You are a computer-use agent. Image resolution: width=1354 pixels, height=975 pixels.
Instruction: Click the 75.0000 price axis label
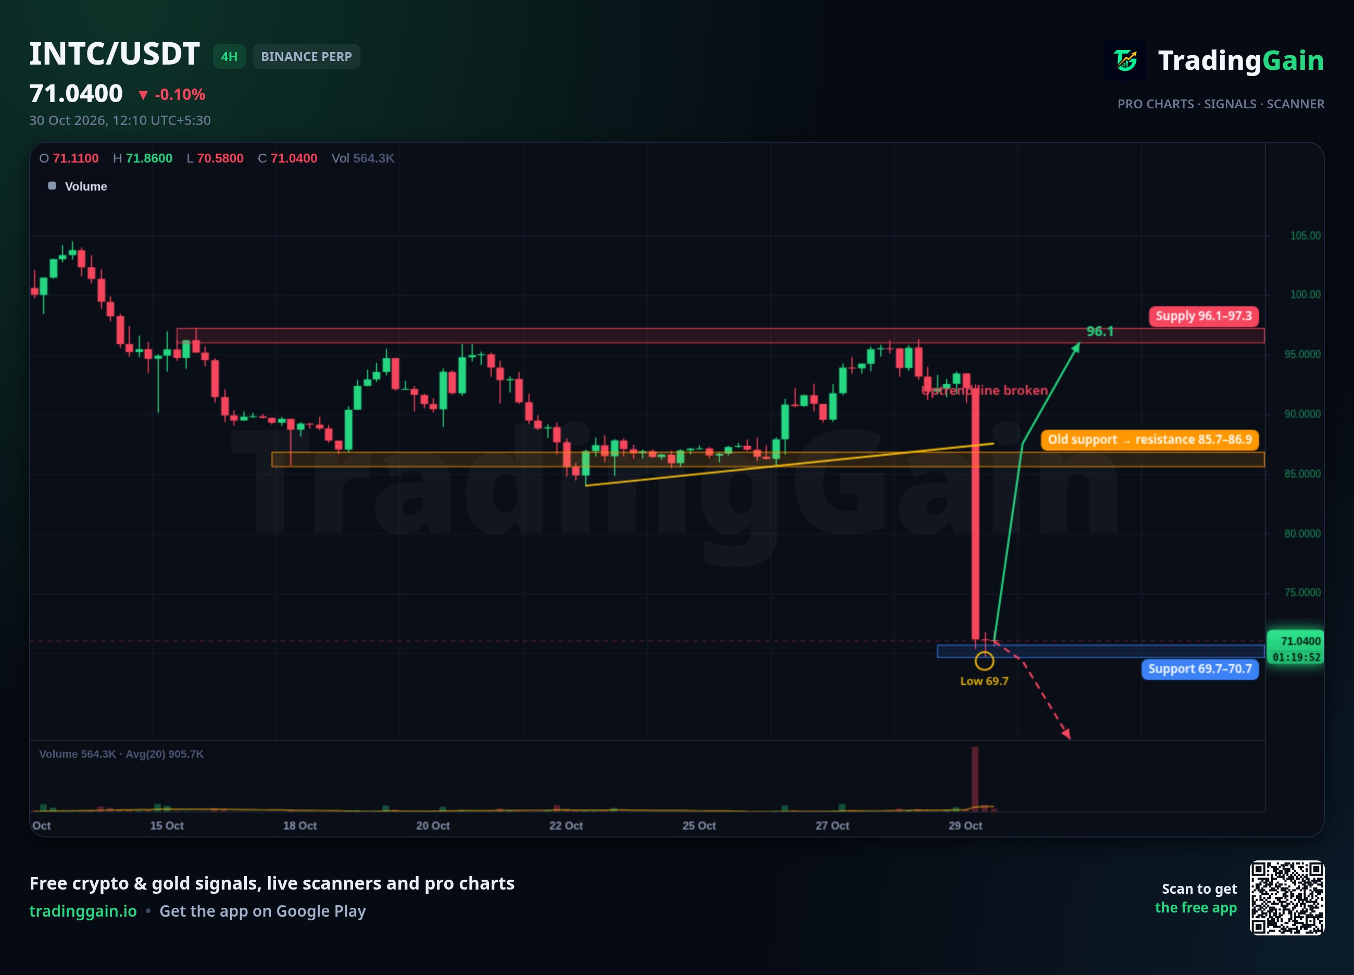tap(1302, 593)
